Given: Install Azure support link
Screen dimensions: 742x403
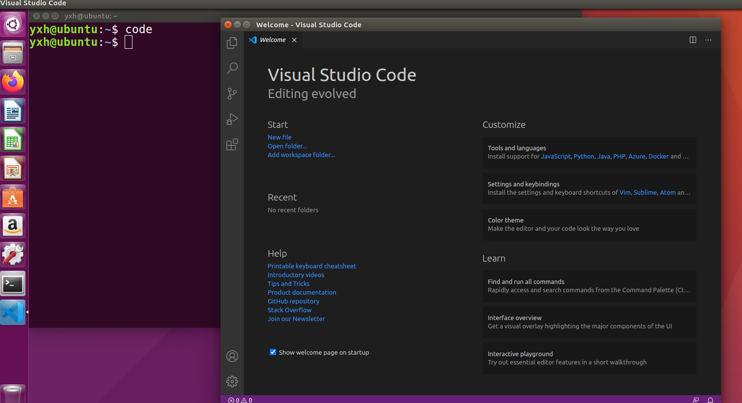Looking at the screenshot, I should point(637,157).
